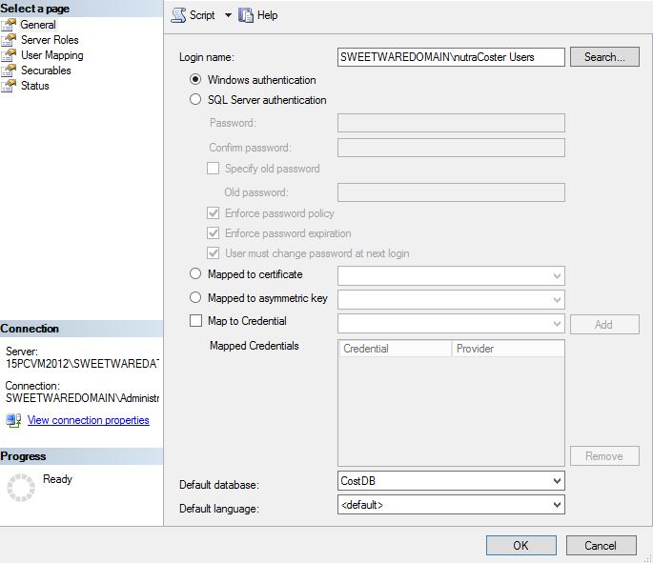The image size is (653, 563).
Task: Toggle User must change password checkbox
Action: pyautogui.click(x=214, y=253)
